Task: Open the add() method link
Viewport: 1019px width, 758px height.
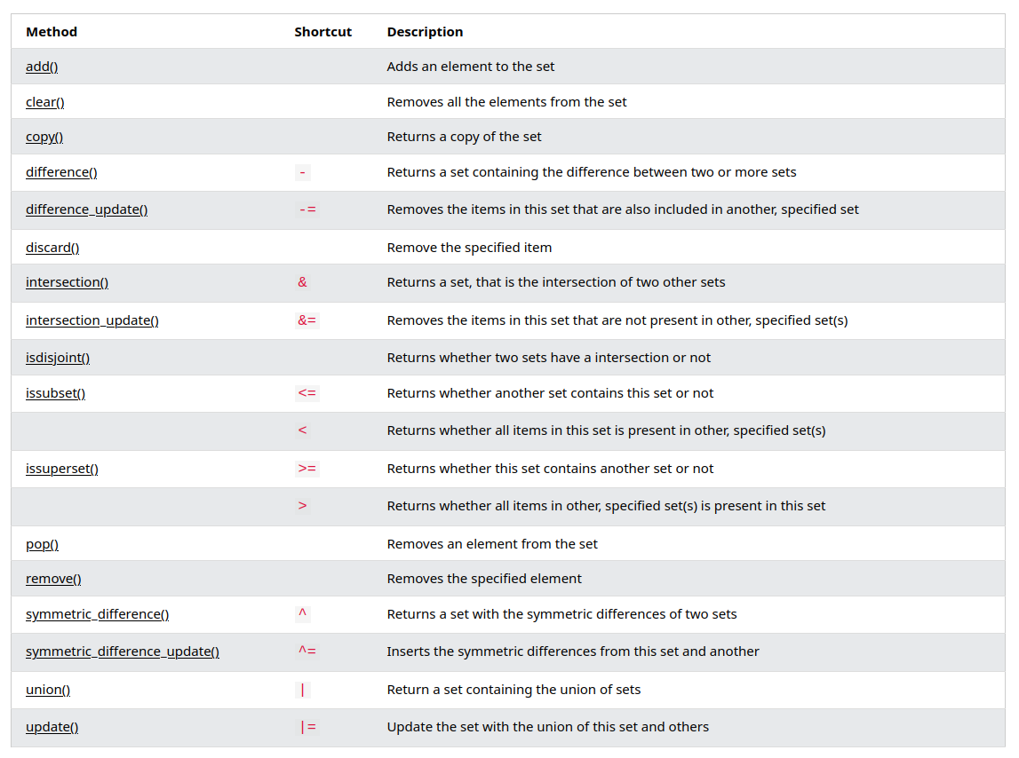Action: click(x=42, y=67)
